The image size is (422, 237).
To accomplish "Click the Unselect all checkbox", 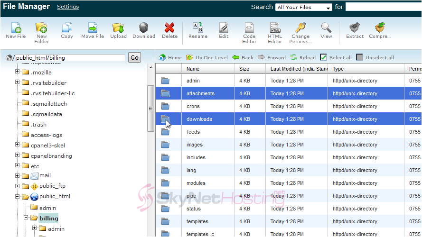I will pyautogui.click(x=359, y=57).
